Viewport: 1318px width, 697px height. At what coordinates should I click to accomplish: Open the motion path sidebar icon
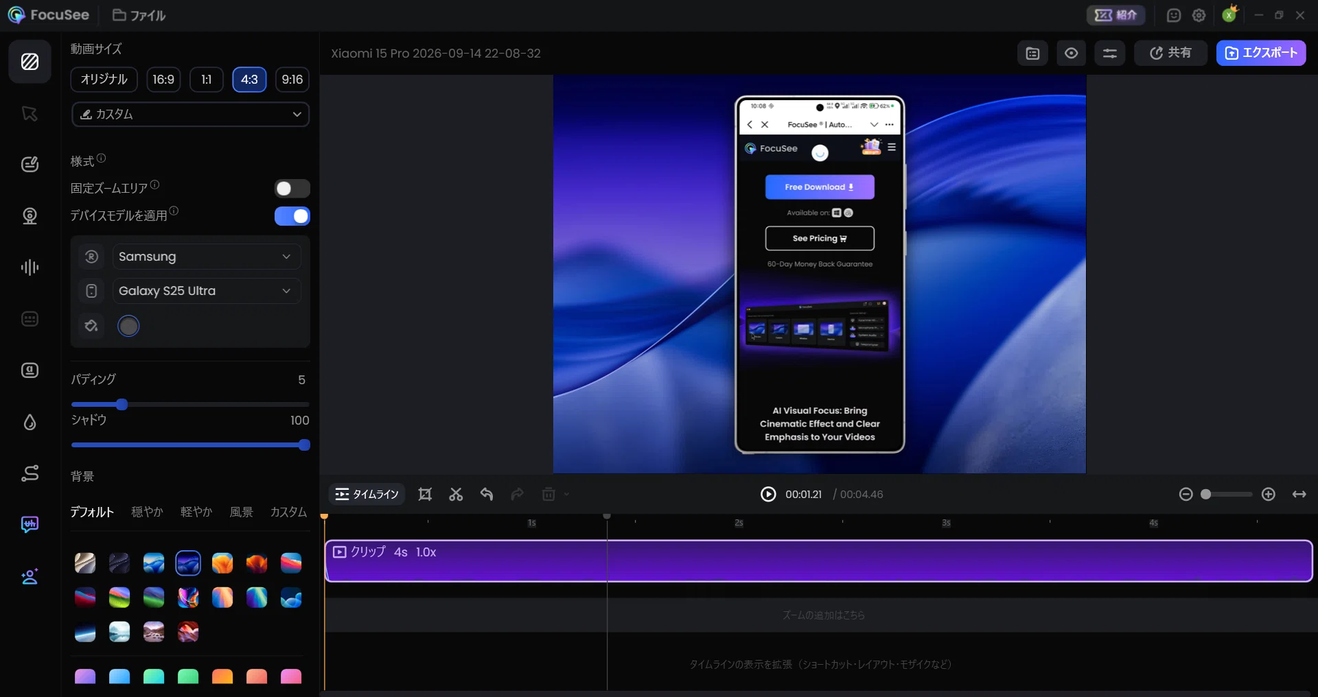pos(30,473)
